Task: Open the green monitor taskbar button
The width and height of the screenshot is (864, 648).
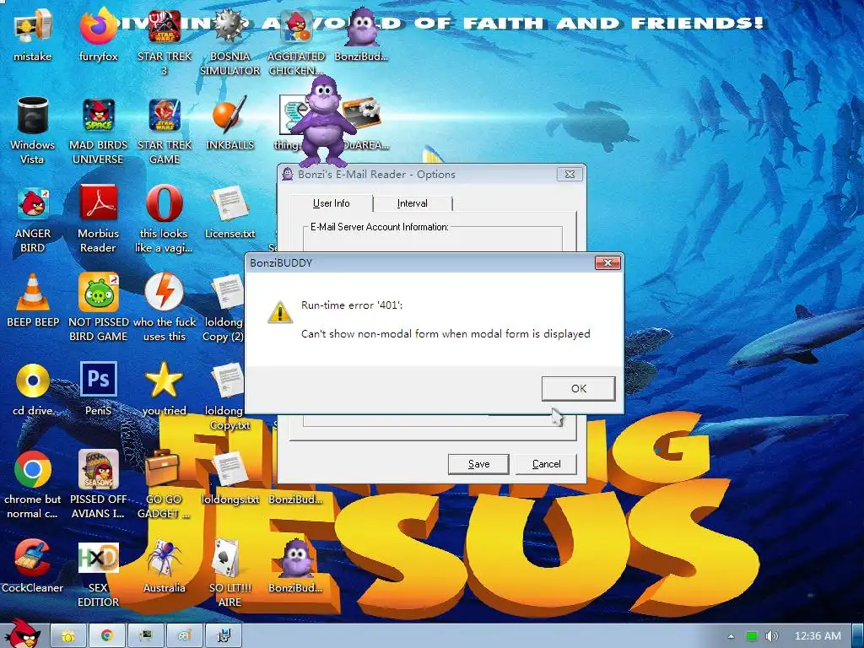Action: [x=145, y=636]
